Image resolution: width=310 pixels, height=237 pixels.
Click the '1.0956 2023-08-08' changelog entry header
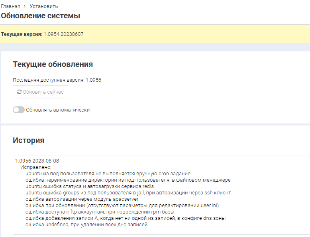[x=37, y=161]
